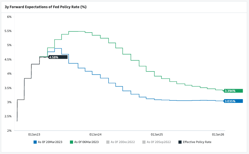This screenshot has width=249, height=154.
Task: Click the 2% y-axis label
Action: (9, 130)
